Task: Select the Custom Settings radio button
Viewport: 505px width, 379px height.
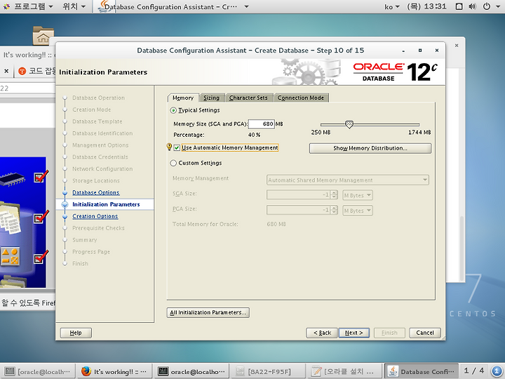Action: pyautogui.click(x=173, y=163)
